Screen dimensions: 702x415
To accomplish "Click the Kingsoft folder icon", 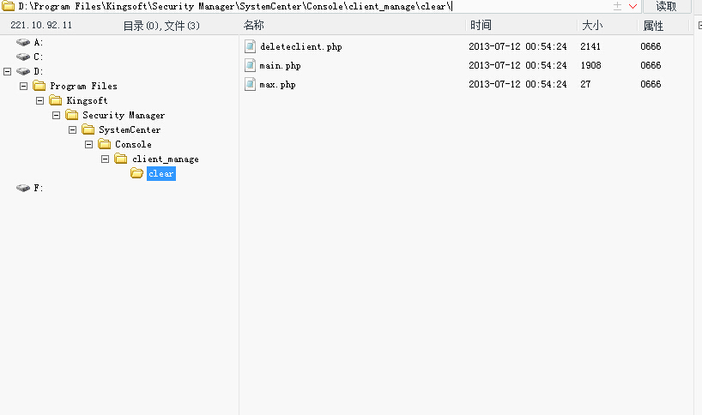I will tap(56, 100).
